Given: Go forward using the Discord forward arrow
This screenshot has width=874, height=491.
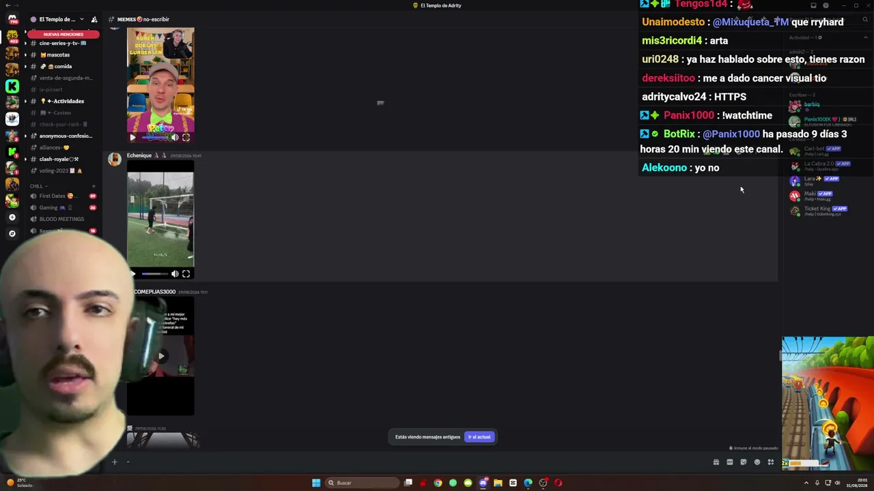Looking at the screenshot, I should [x=16, y=5].
